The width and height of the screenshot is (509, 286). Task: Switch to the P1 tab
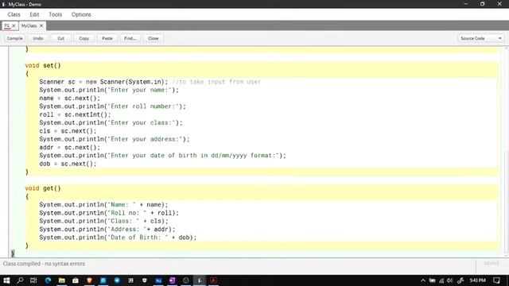point(7,25)
